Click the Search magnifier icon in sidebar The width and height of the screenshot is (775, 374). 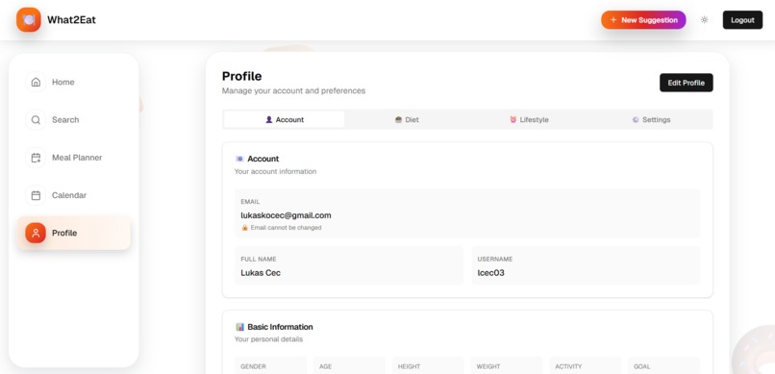[36, 119]
